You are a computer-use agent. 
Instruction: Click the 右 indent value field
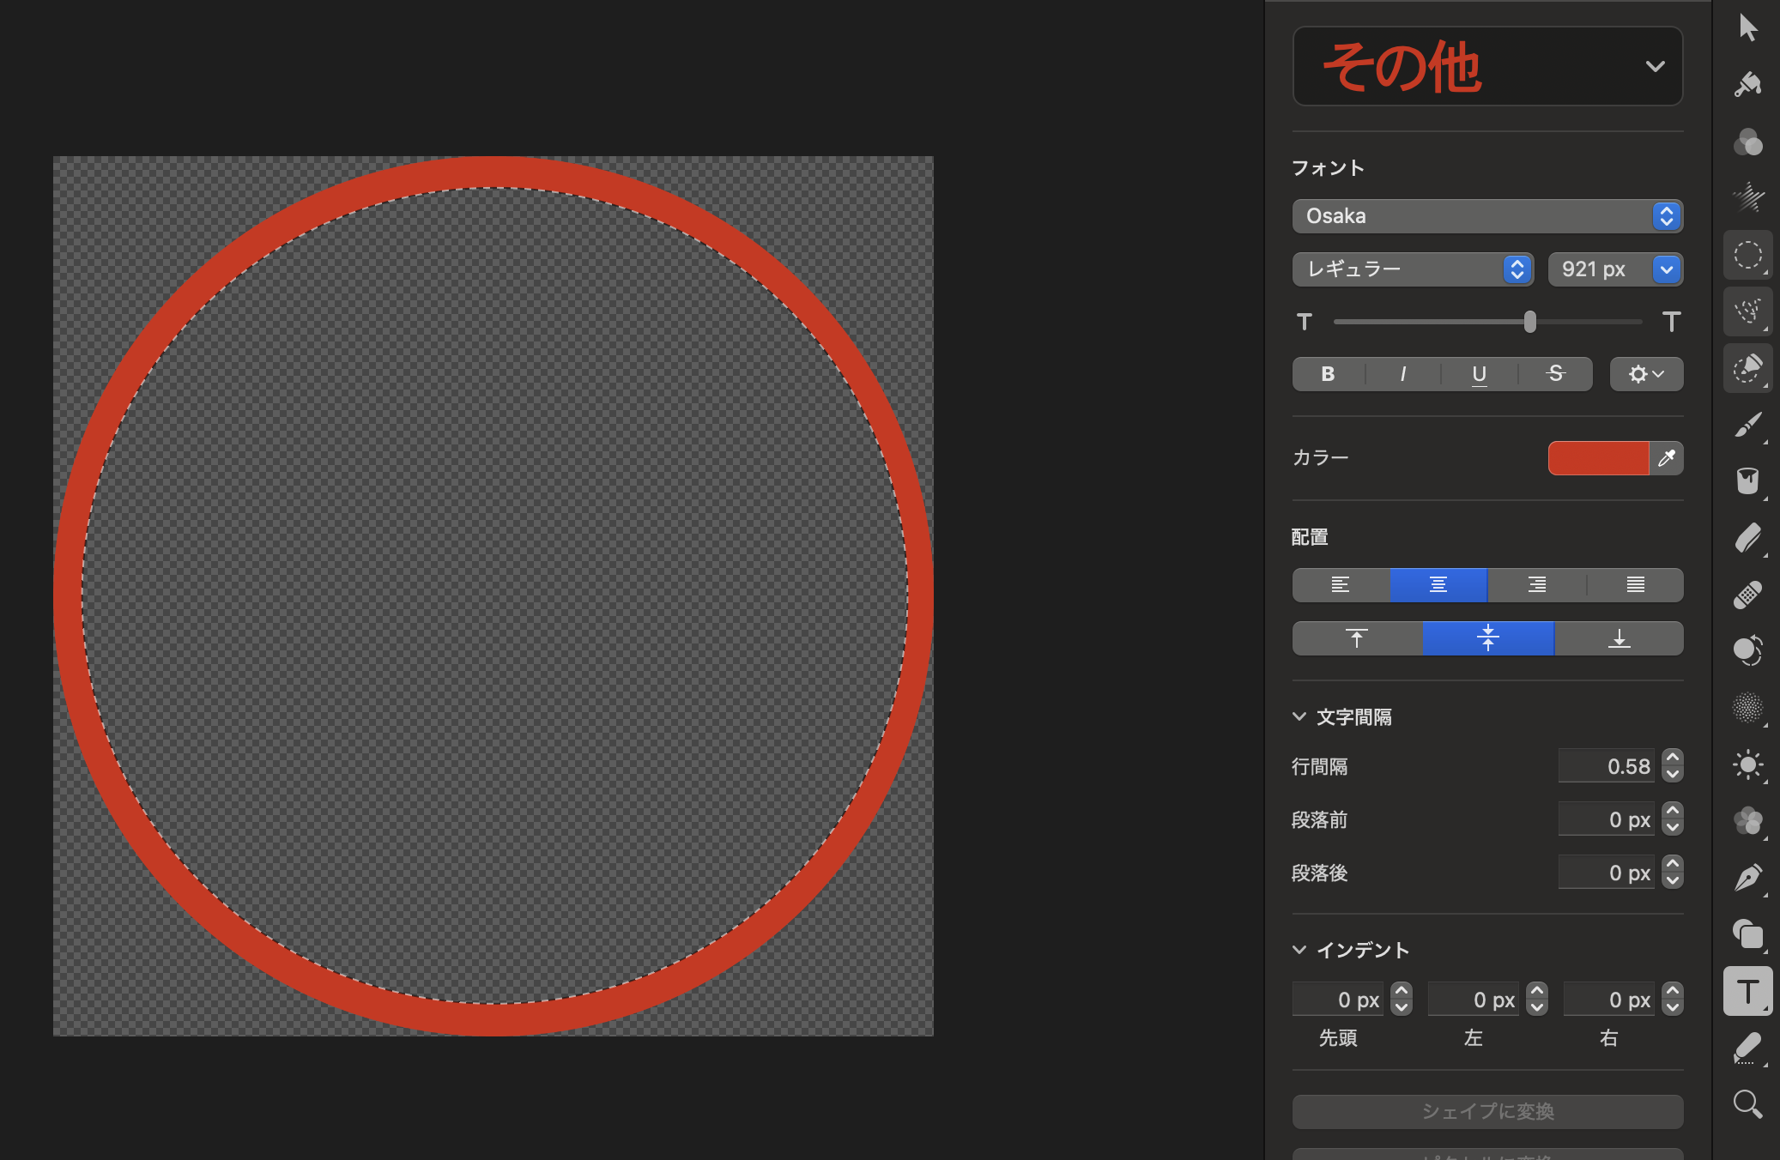(x=1609, y=1000)
